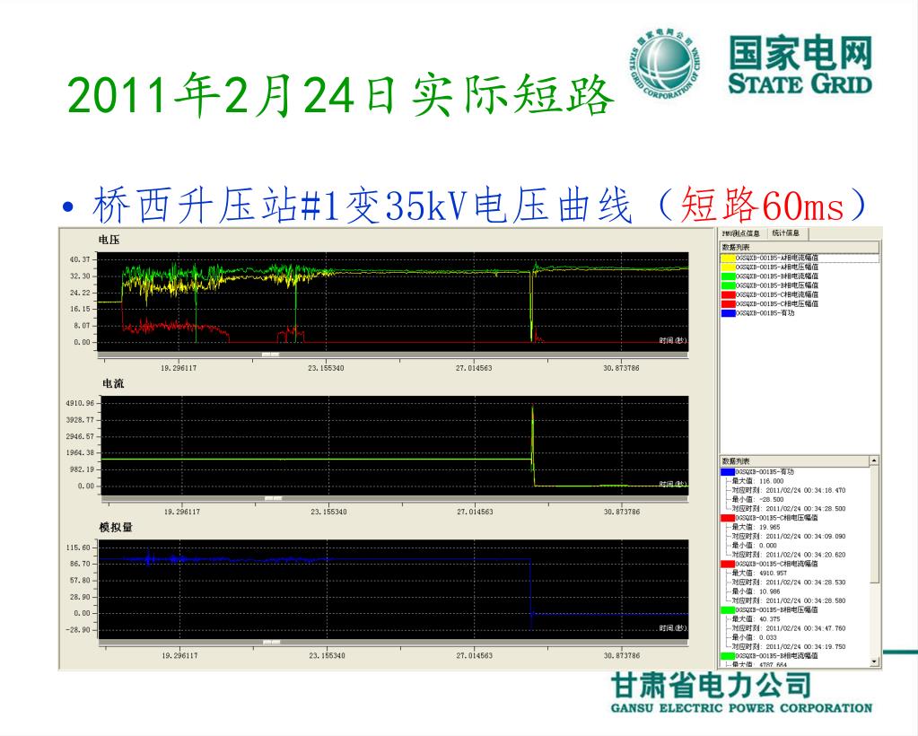Click the red C相电压幅值 swatch in the upper list

[x=728, y=304]
